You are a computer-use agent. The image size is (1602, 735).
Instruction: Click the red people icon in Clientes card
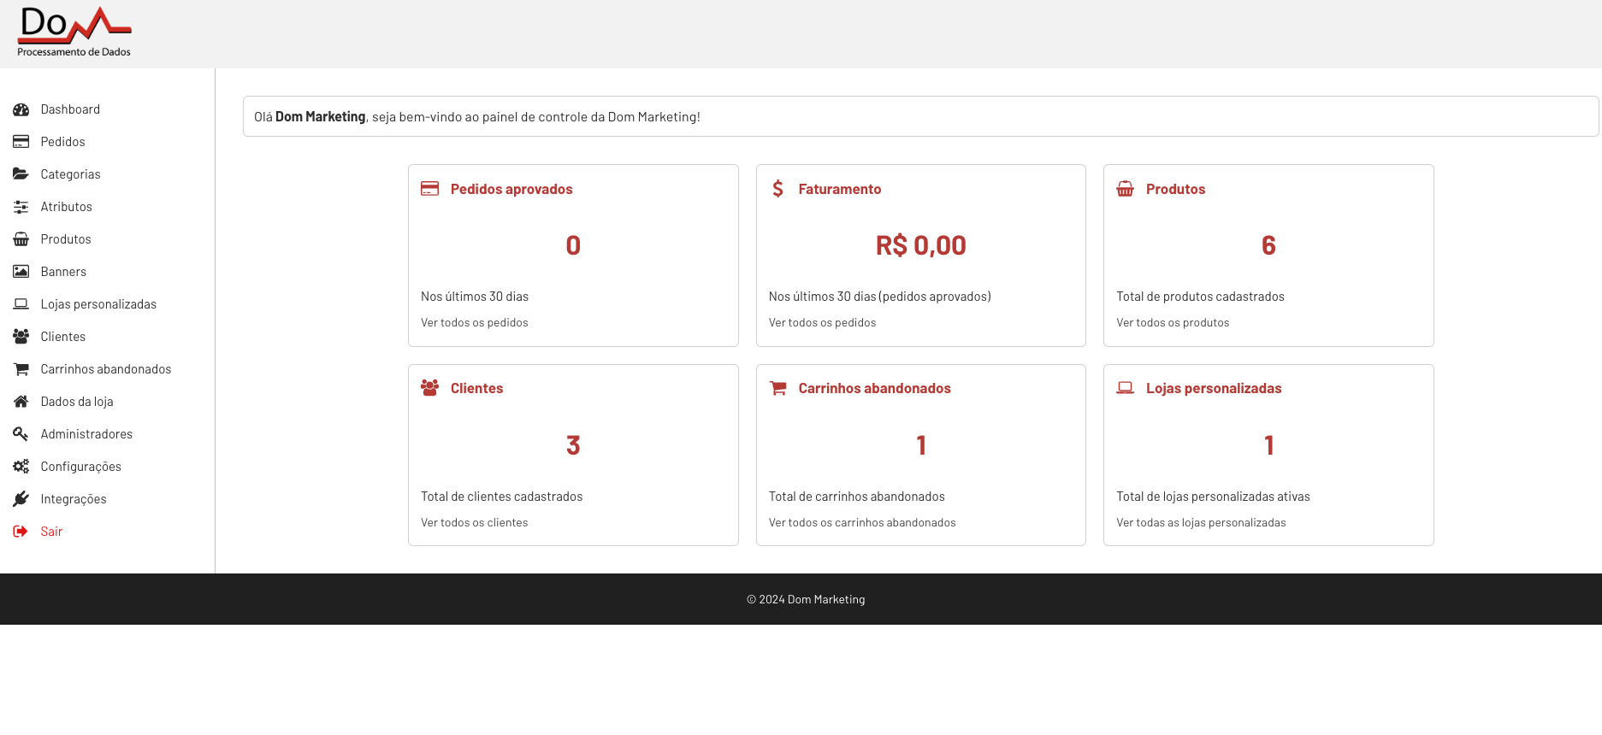(430, 388)
